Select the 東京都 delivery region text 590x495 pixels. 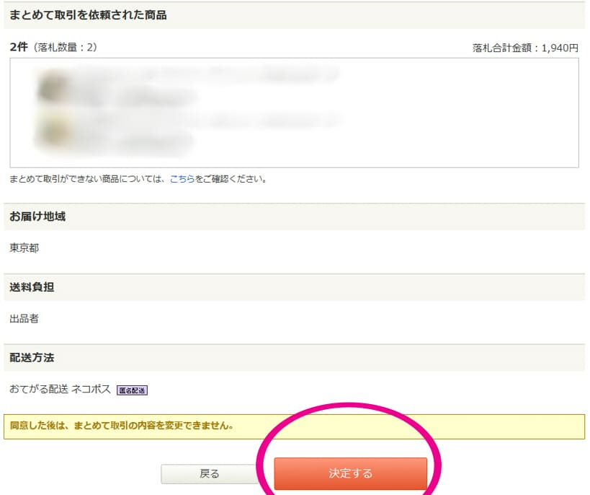click(x=24, y=248)
